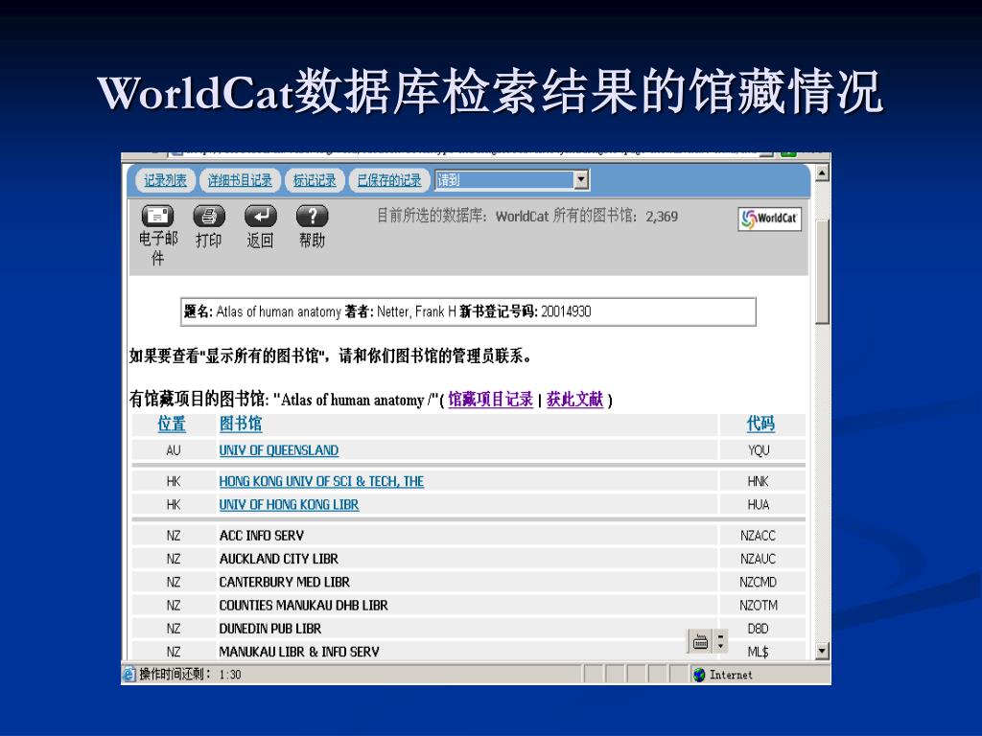The width and height of the screenshot is (982, 736).
Task: Open UNIV OF HONG KONG LIBR link
Action: pos(289,504)
